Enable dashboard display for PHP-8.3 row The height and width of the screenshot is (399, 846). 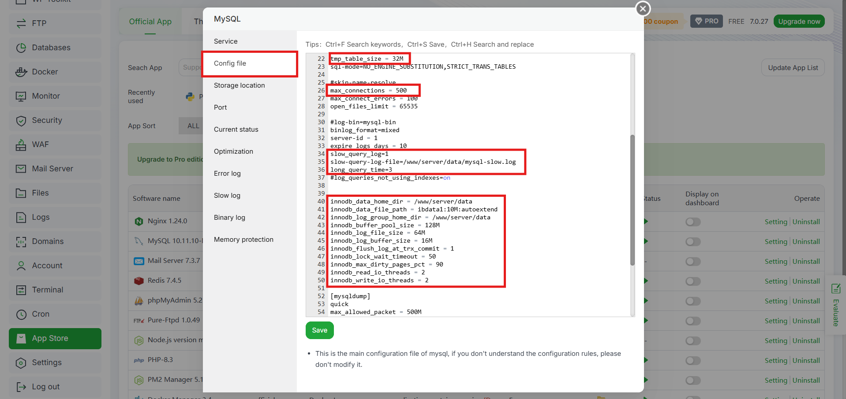click(x=693, y=361)
